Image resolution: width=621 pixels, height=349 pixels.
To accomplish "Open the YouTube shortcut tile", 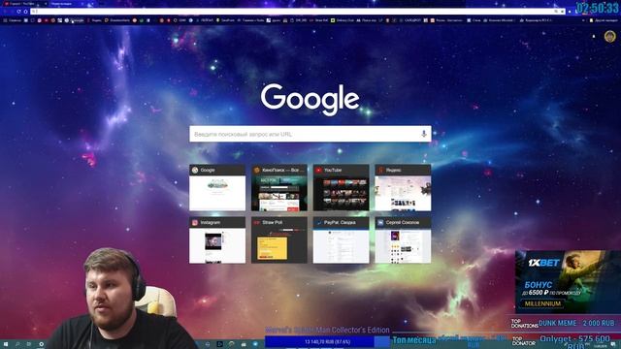I will pos(341,187).
